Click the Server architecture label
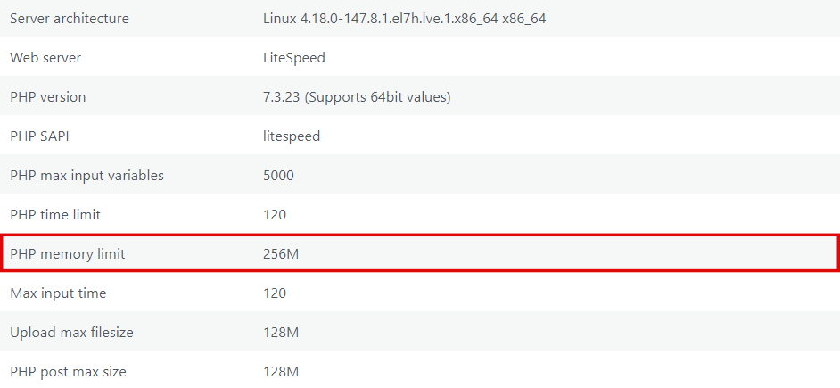 [70, 19]
